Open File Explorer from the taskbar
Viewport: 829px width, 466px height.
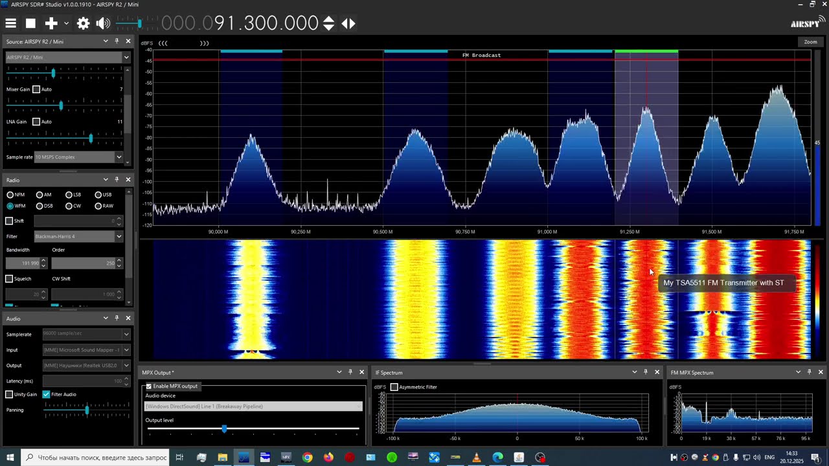(x=222, y=458)
